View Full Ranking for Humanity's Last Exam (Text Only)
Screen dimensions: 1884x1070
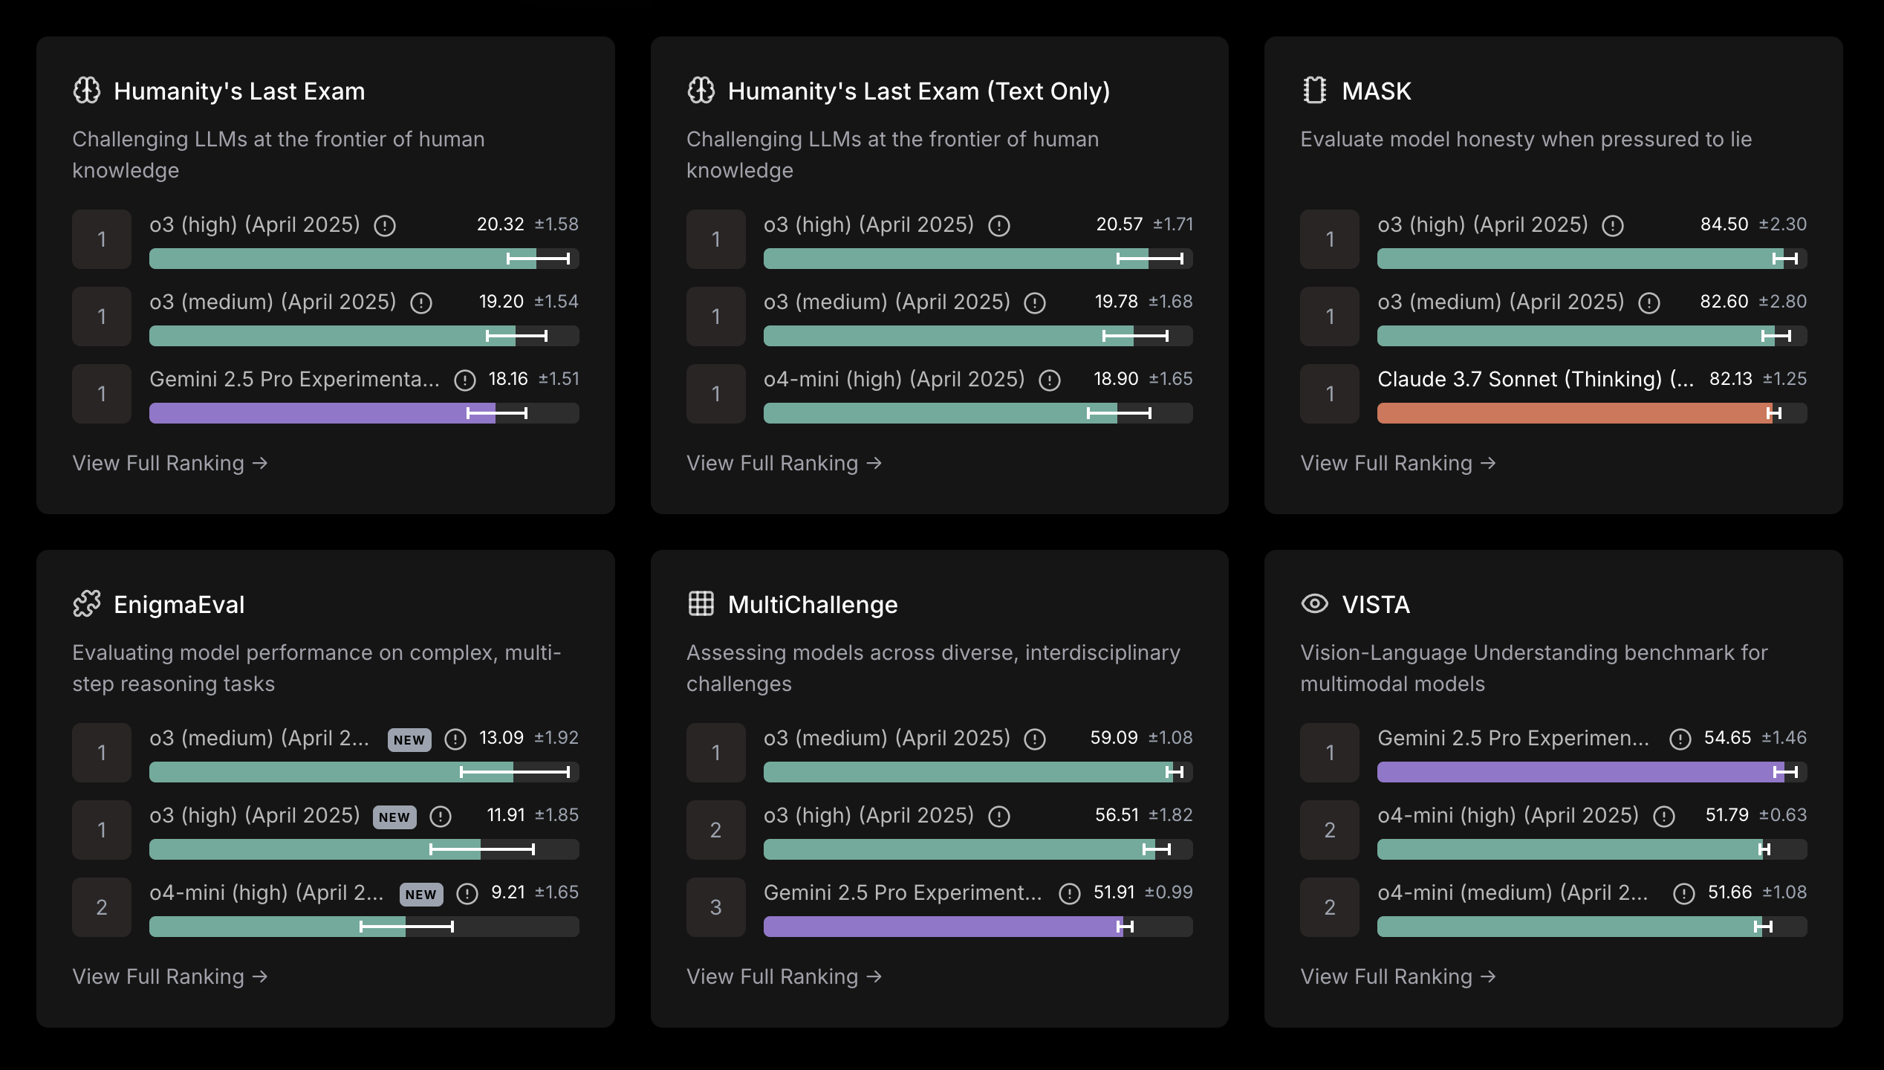coord(785,463)
